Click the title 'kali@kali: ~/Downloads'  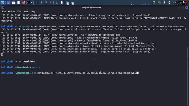[91, 8]
